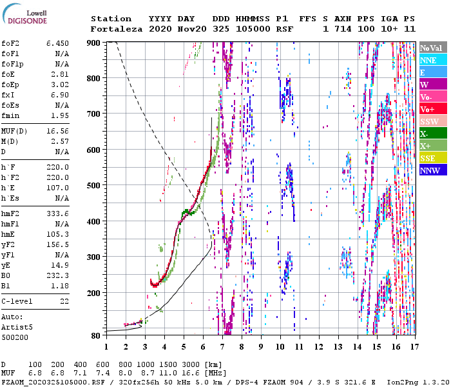This screenshot has height=387, width=451.
Task: Click the Ion2Png 1.3.20 version text
Action: tap(418, 382)
